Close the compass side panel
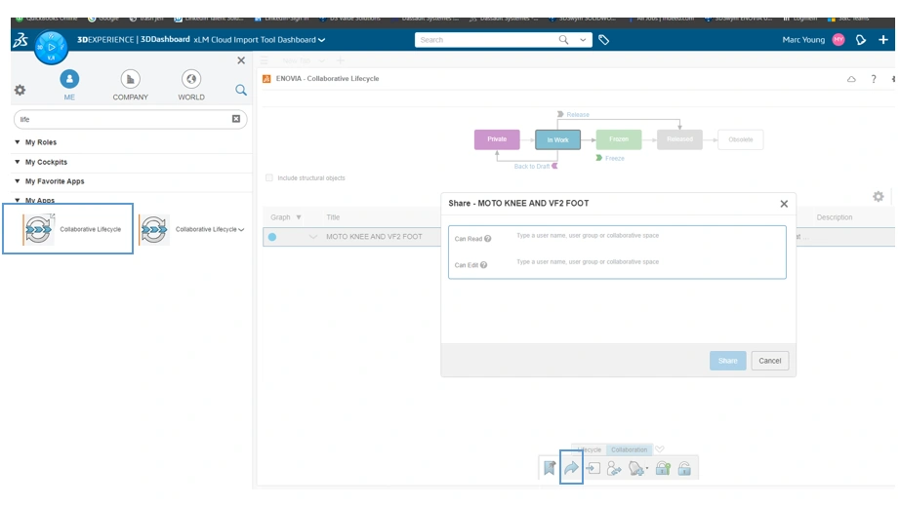Screen dimensions: 900x506 point(241,60)
